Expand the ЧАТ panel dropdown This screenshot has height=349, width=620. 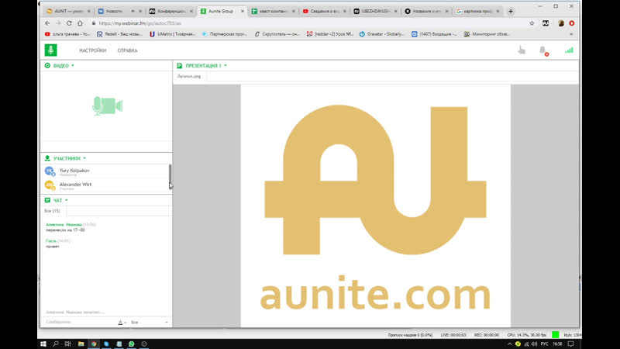(67, 200)
